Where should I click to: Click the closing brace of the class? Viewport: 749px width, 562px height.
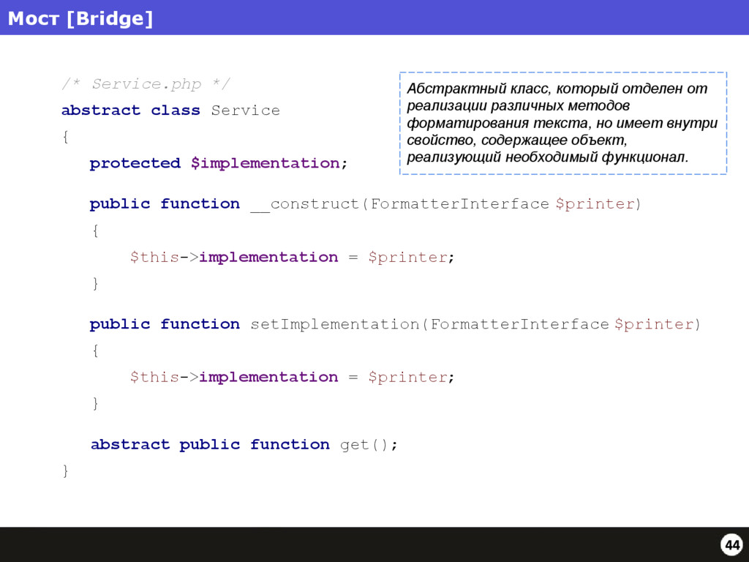coord(65,471)
